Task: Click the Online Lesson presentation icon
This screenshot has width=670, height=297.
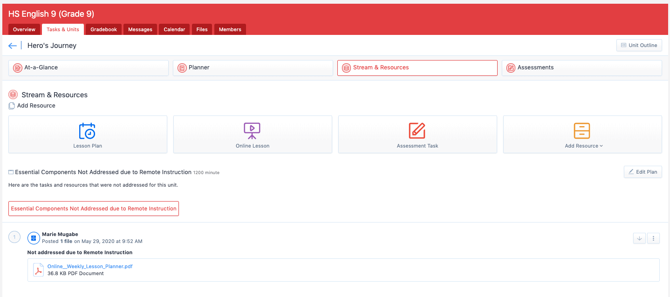Action: coord(252,131)
